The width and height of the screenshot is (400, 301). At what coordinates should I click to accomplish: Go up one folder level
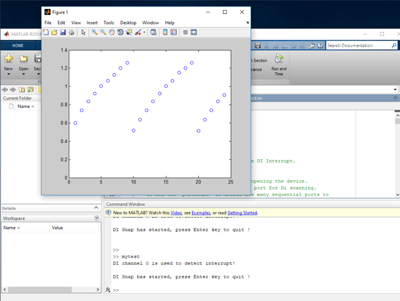click(22, 89)
